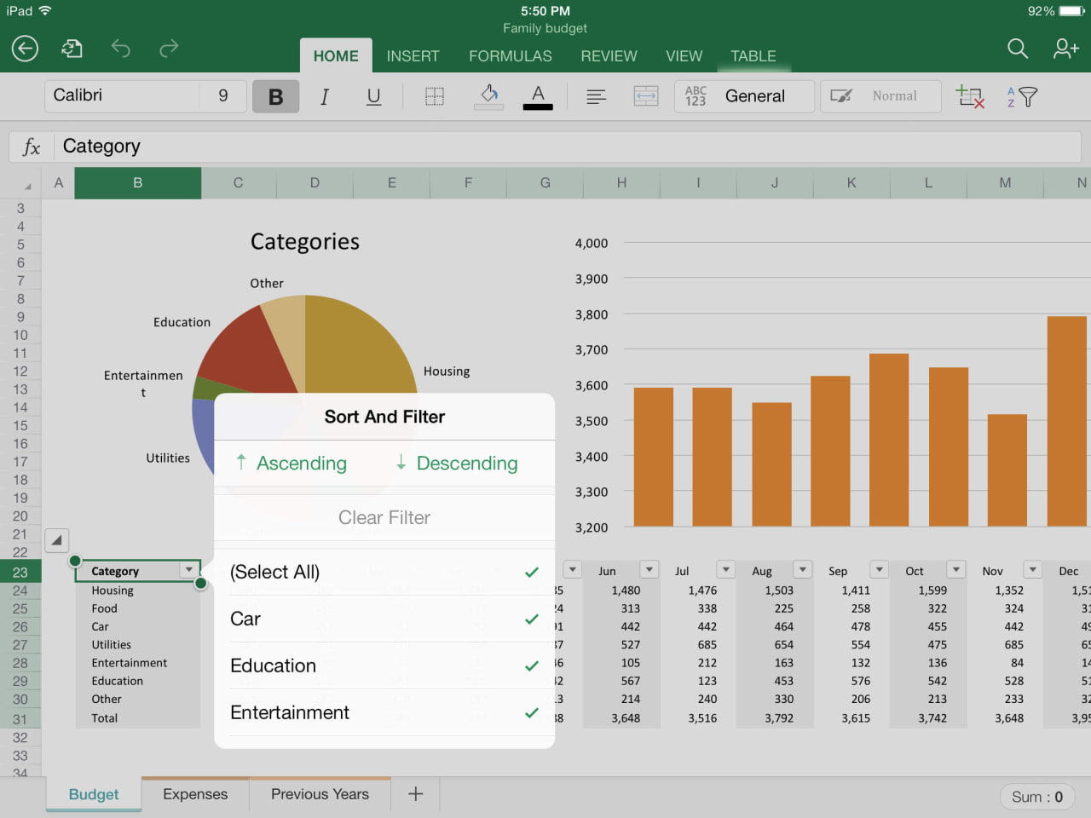Screen dimensions: 1091x818
Task: Add a new sheet with the plus button
Action: click(415, 793)
